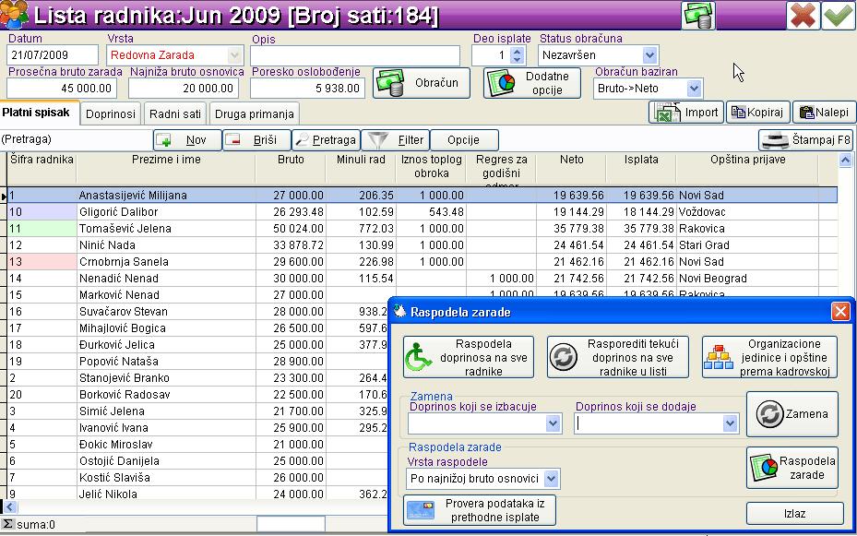Viewport: 857px width, 536px height.
Task: Expand the Status obračuna dropdown
Action: (x=650, y=55)
